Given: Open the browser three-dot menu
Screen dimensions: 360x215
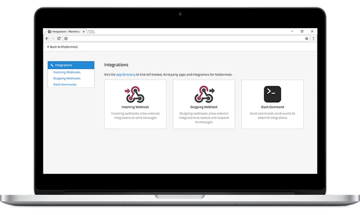Looking at the screenshot, I should 314,39.
